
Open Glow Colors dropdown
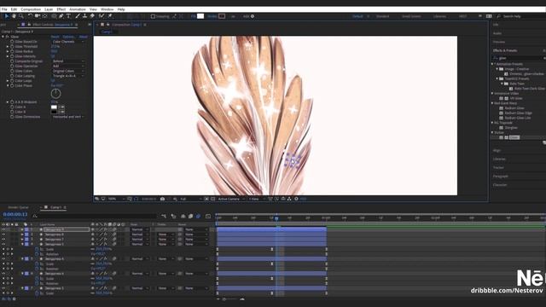click(x=68, y=71)
